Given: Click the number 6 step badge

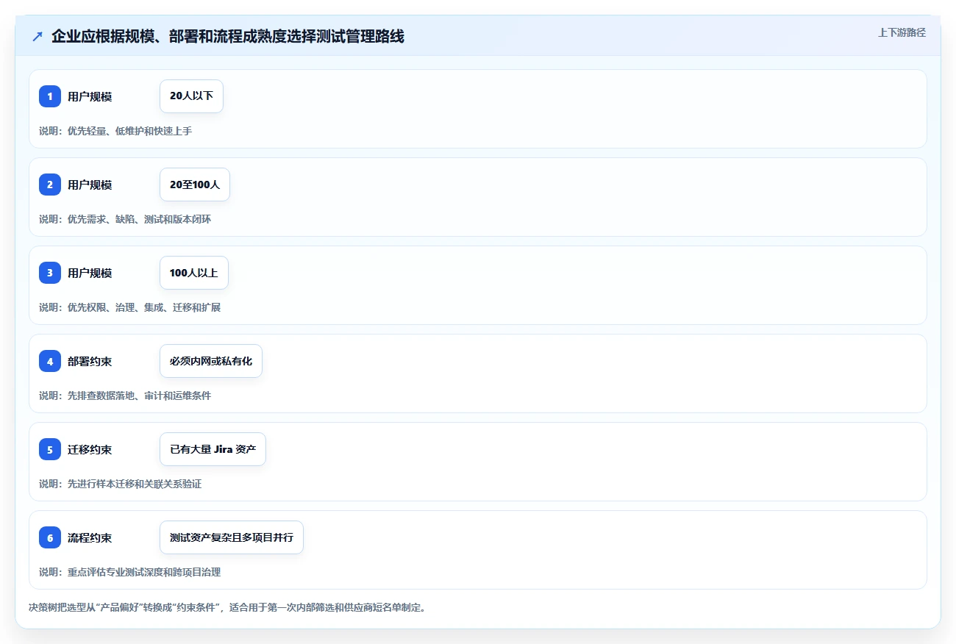Looking at the screenshot, I should pyautogui.click(x=50, y=537).
